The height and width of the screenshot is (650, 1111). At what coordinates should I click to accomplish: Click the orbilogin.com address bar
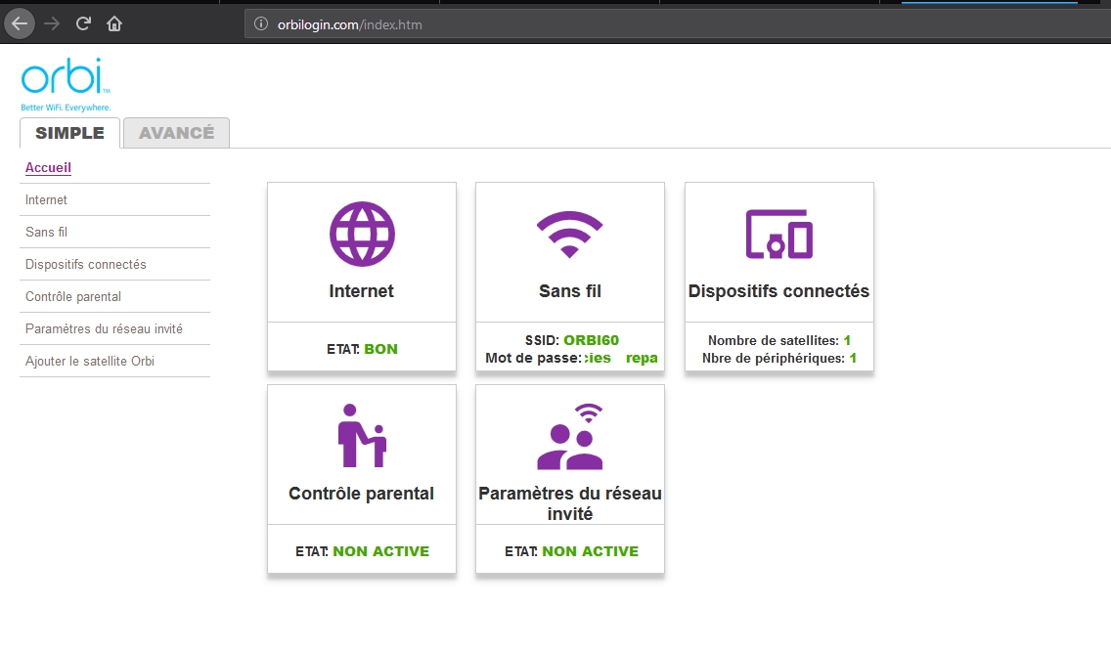(587, 24)
